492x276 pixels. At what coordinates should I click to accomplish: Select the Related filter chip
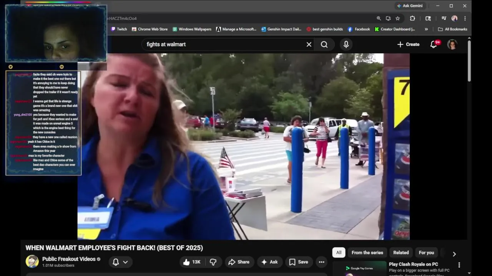(401, 253)
